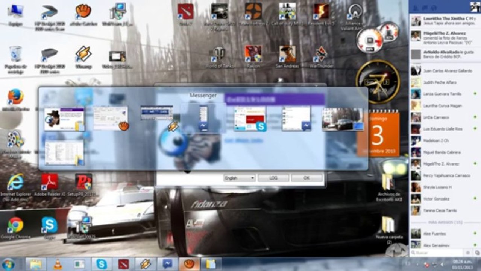Image resolution: width=481 pixels, height=271 pixels.
Task: Click the OK button in dialog
Action: (307, 178)
